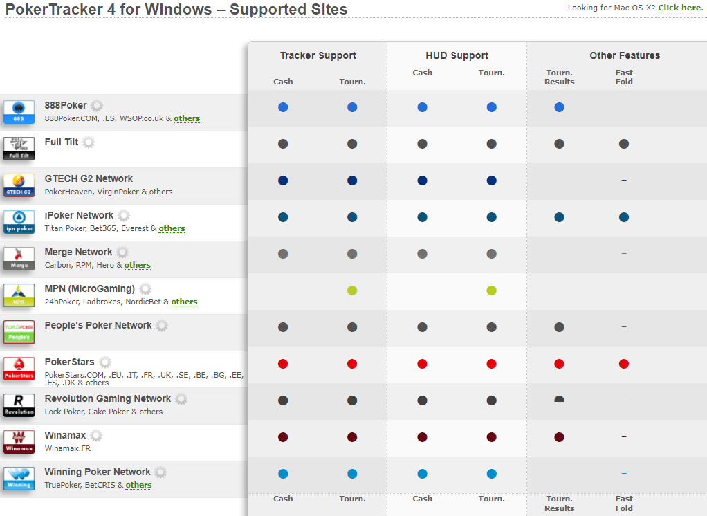Click the 'Winning Poker Network' site name

point(98,472)
